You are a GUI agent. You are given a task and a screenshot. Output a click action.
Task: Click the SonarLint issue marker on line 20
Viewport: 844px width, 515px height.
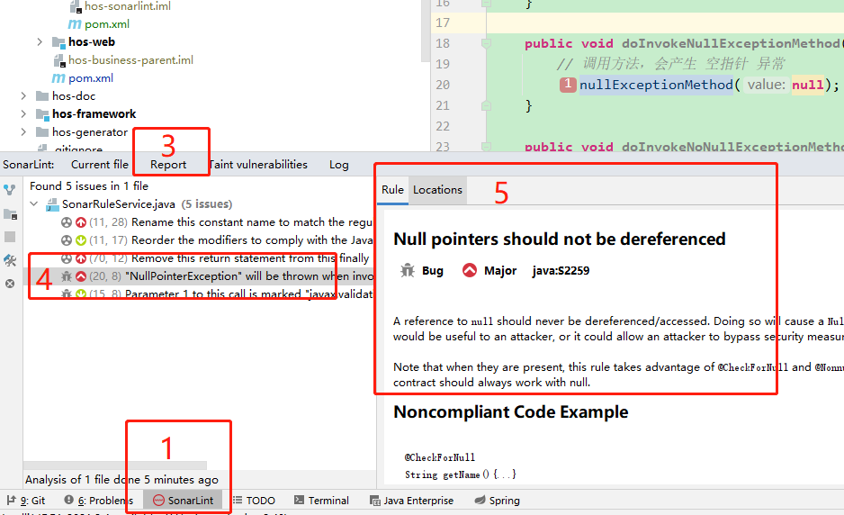[x=568, y=85]
